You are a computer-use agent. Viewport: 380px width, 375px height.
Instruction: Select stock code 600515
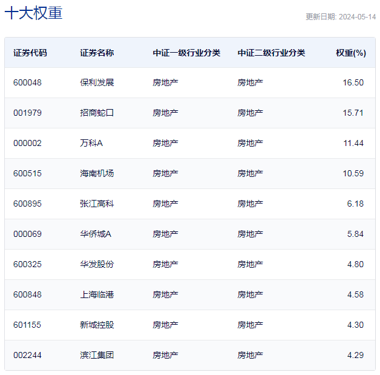point(27,173)
